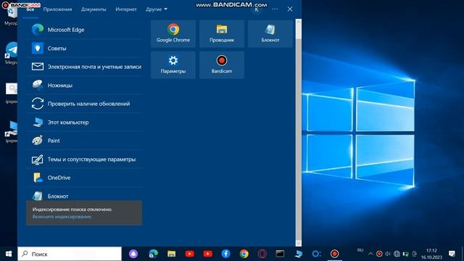This screenshot has height=261, width=464.
Task: Open File Explorer from the taskbar
Action: 171,254
